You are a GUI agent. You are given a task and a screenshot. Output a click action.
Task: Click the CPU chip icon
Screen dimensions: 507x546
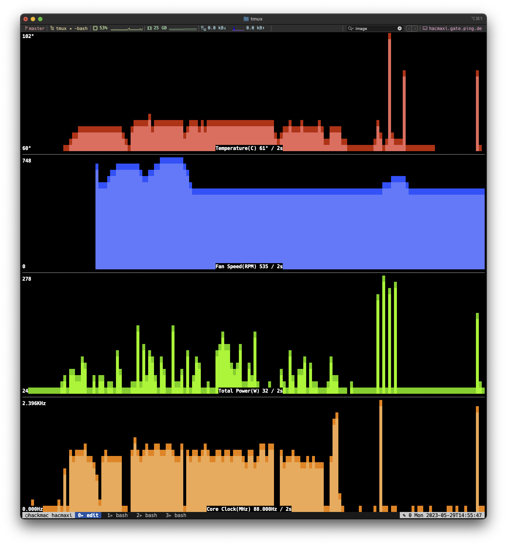pos(95,28)
